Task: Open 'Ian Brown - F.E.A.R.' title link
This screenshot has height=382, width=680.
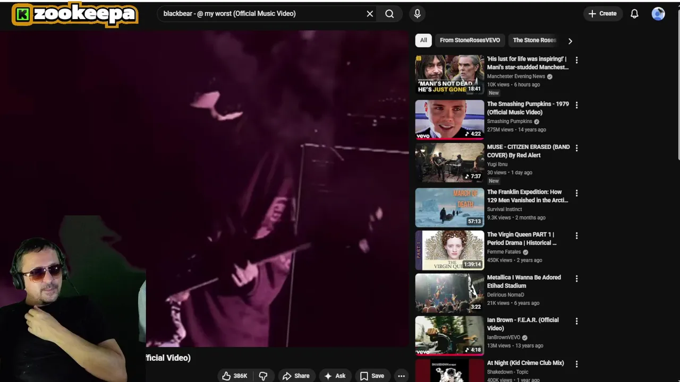Action: pos(523,324)
